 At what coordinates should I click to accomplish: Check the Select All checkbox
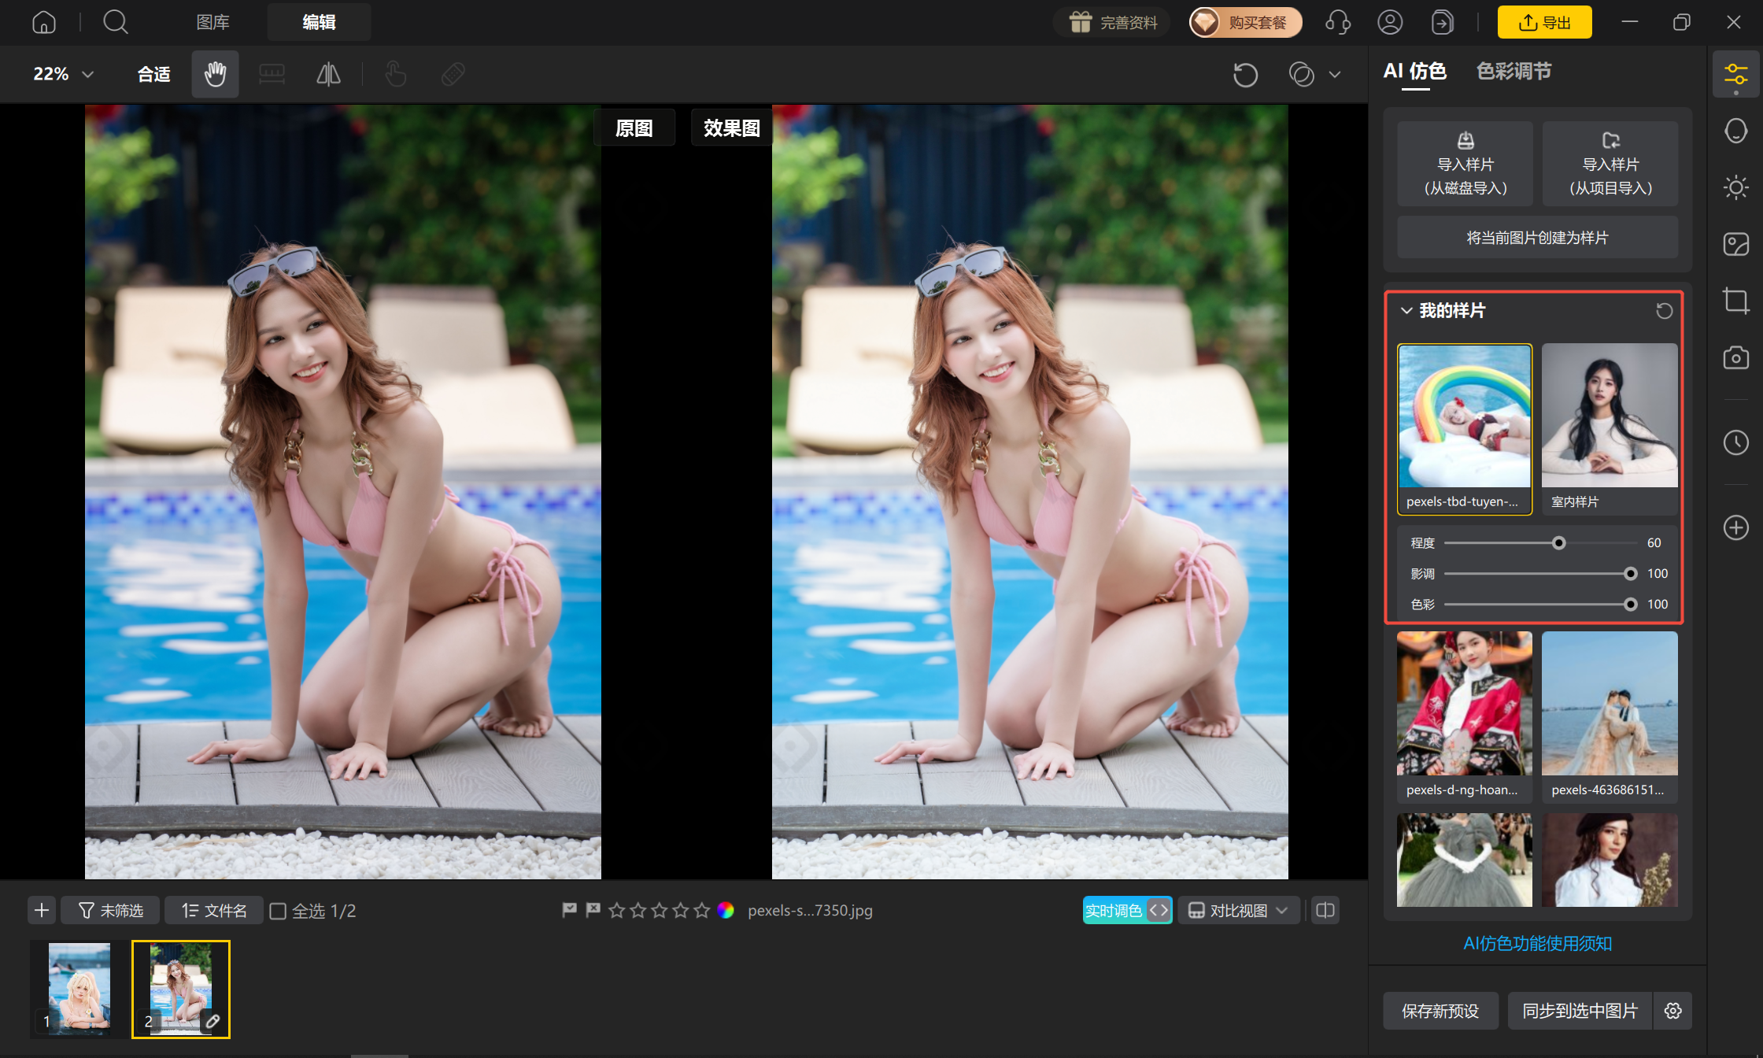[278, 911]
